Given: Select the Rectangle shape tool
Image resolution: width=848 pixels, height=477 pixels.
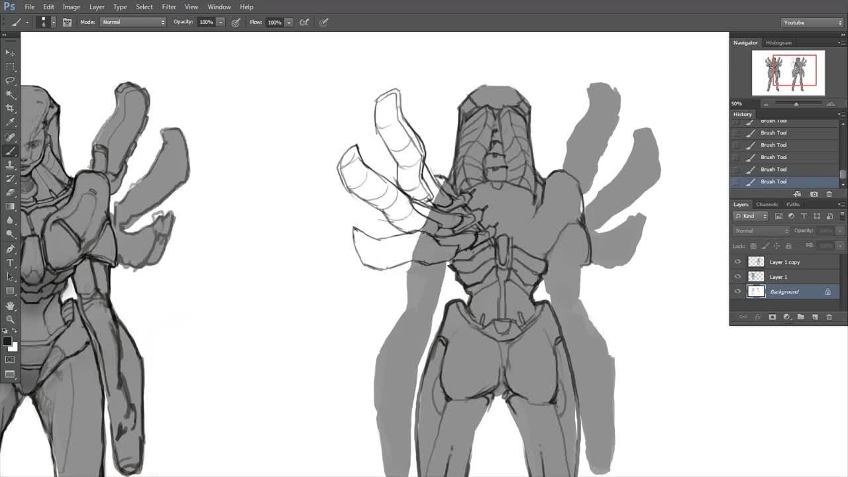Looking at the screenshot, I should (10, 291).
